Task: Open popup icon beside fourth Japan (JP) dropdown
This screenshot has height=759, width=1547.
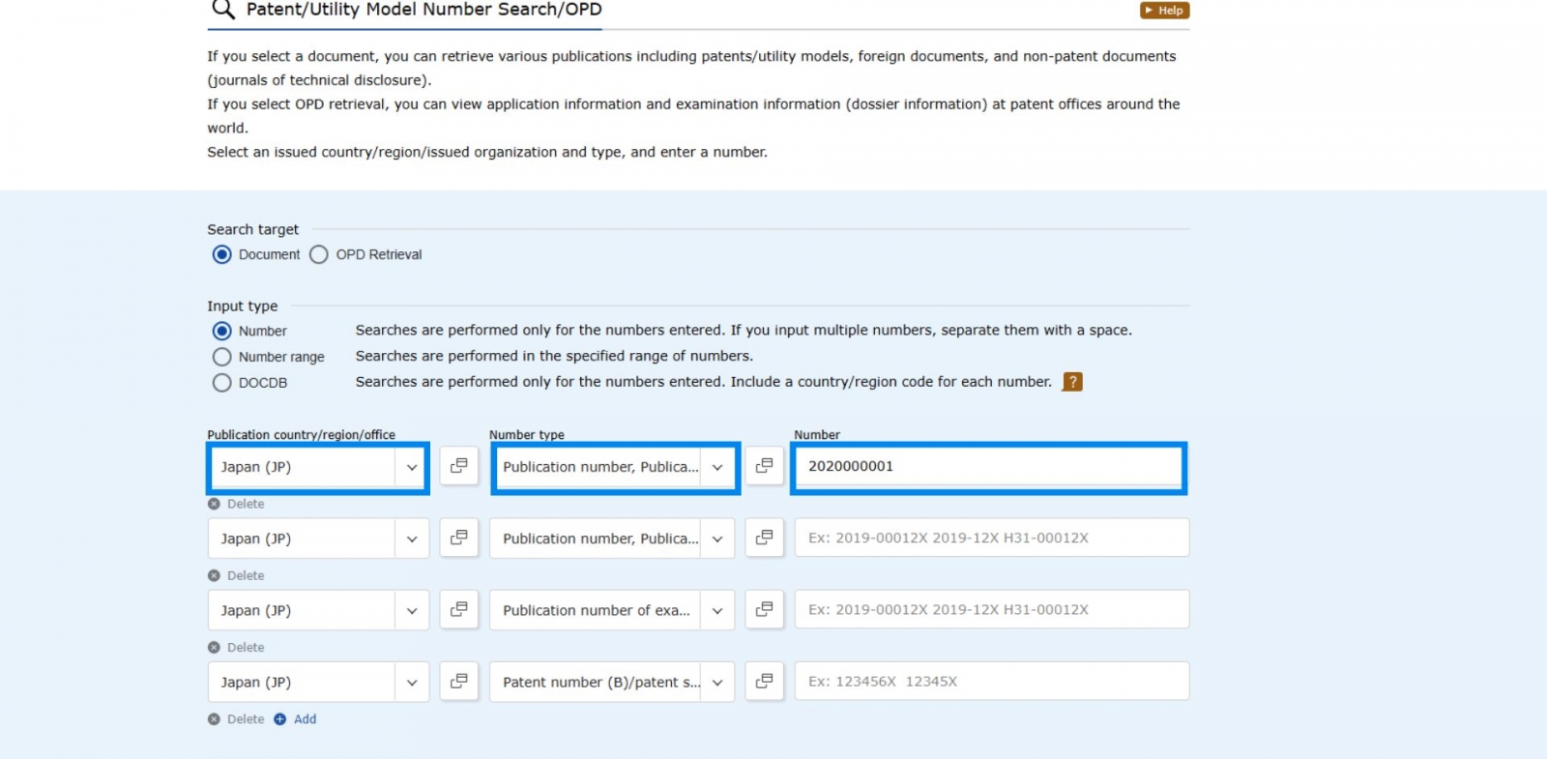Action: coord(459,681)
